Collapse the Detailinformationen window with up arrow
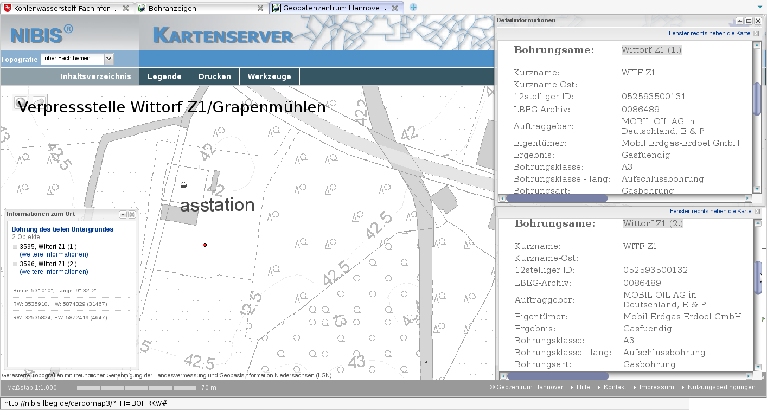Image resolution: width=767 pixels, height=410 pixels. [x=739, y=21]
